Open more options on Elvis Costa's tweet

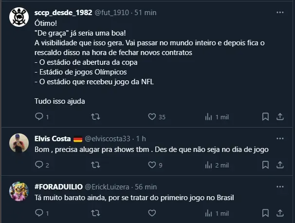[x=280, y=138]
